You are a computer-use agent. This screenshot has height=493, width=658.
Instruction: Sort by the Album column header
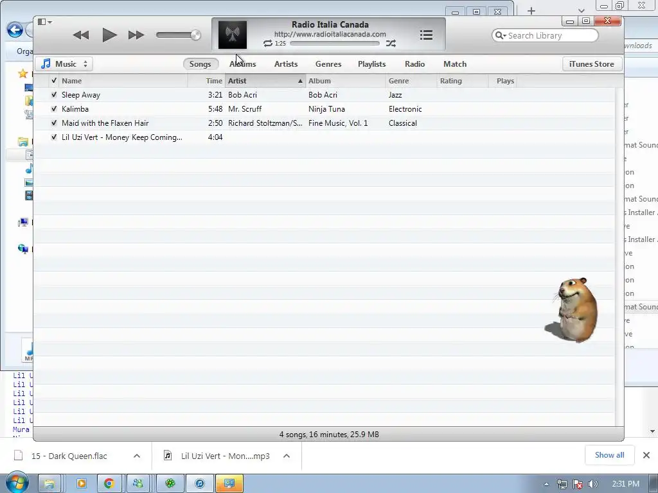[346, 81]
